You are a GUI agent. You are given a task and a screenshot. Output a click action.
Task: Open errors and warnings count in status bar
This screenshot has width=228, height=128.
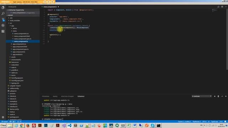(x=12, y=122)
